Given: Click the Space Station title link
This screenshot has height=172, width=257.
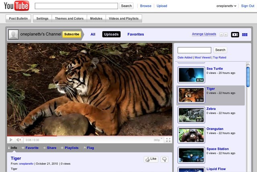Looking at the screenshot, I should (218, 149).
